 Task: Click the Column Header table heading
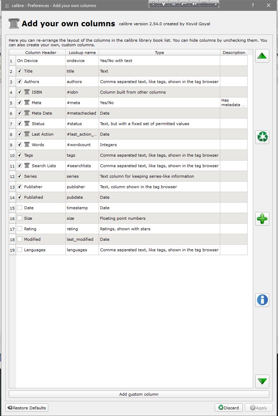point(41,53)
